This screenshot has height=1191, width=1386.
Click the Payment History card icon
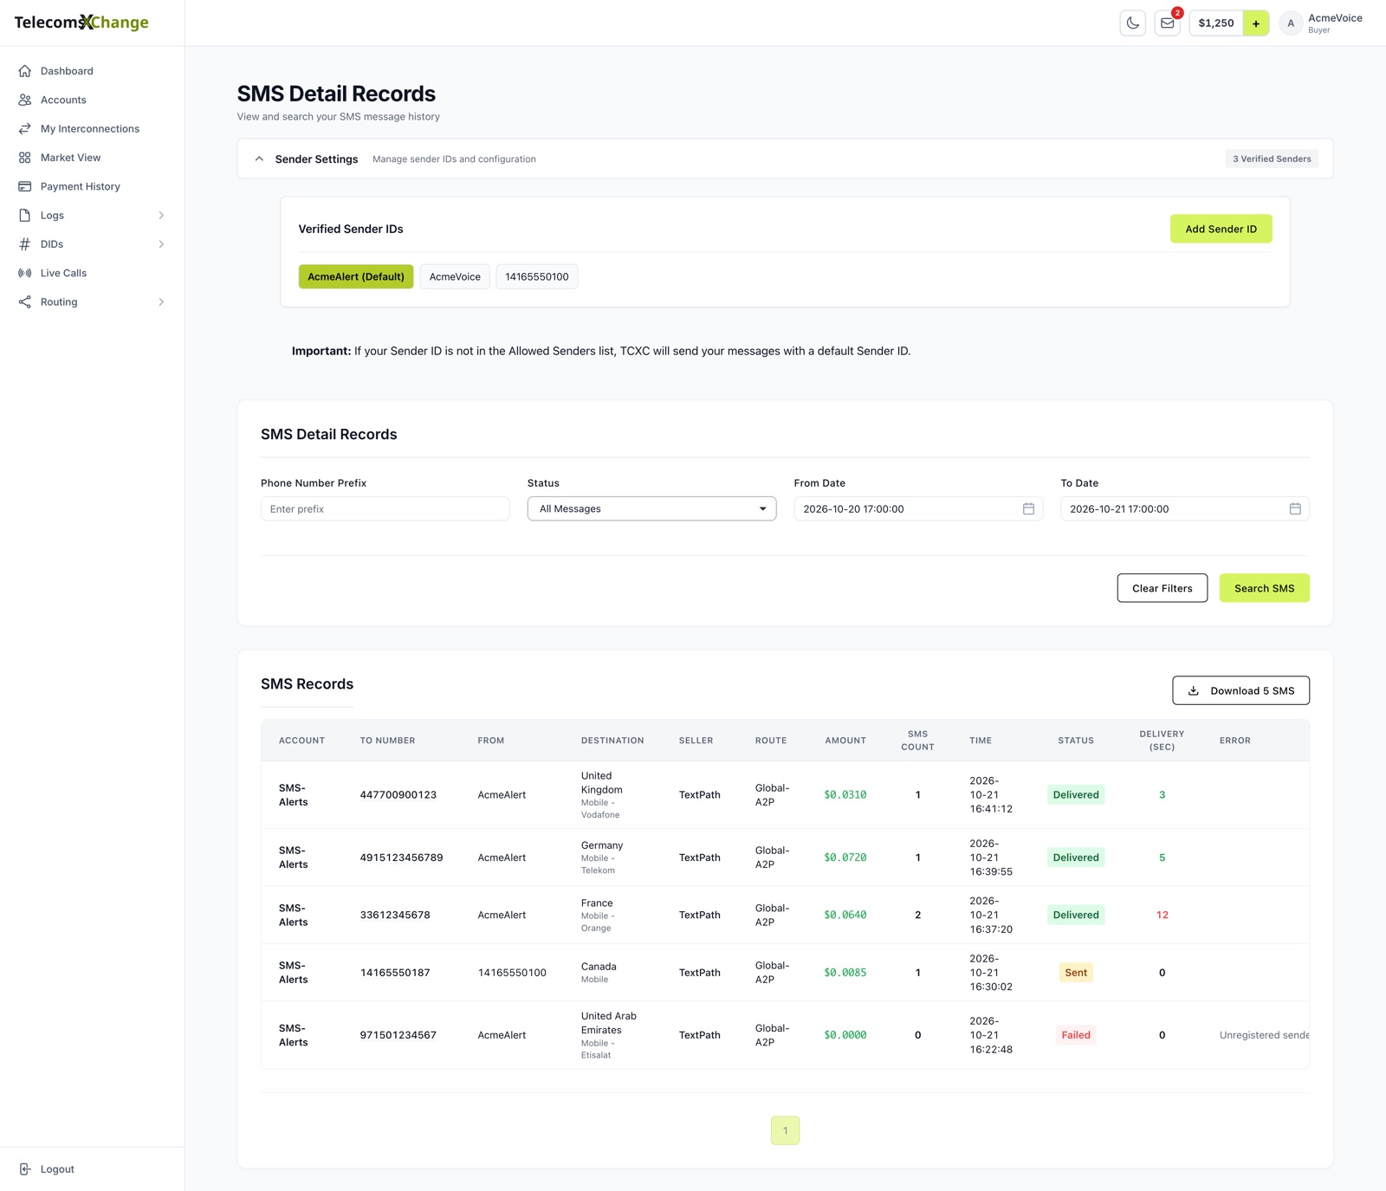click(25, 186)
